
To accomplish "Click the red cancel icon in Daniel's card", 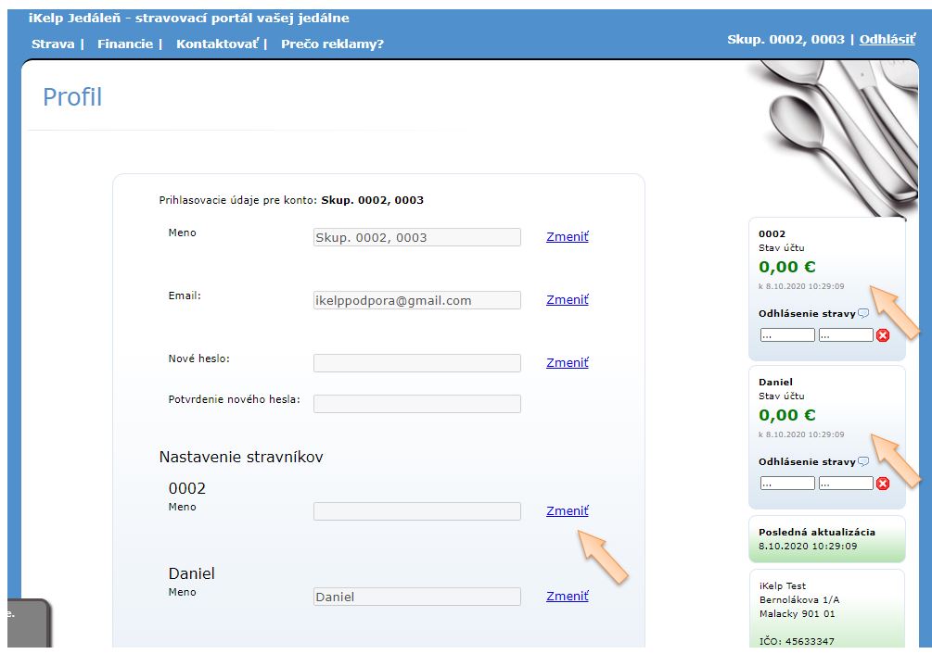I will pyautogui.click(x=883, y=484).
